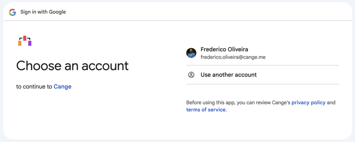Select the frederico.oliveira@cange.me email address
The height and width of the screenshot is (142, 355).
point(233,57)
